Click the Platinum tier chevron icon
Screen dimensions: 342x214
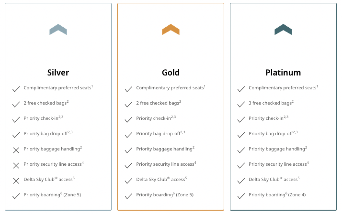pyautogui.click(x=283, y=30)
